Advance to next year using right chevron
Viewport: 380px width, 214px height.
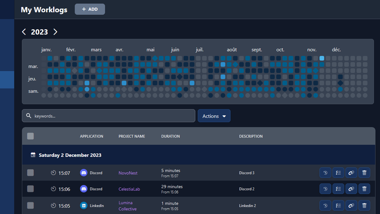[55, 32]
